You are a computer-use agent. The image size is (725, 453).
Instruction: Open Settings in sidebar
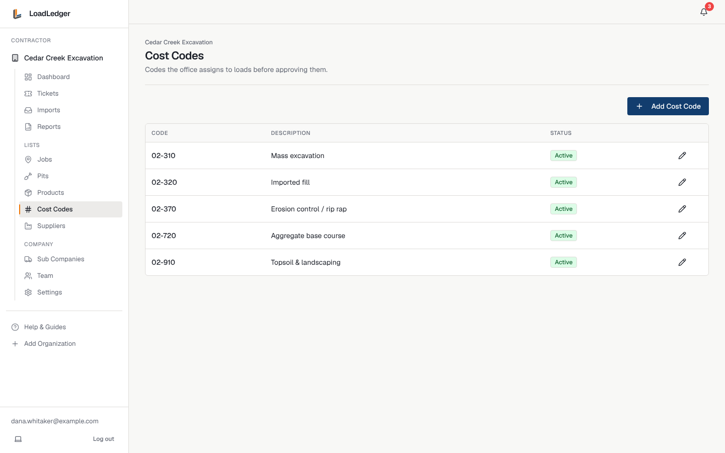[x=70, y=292]
